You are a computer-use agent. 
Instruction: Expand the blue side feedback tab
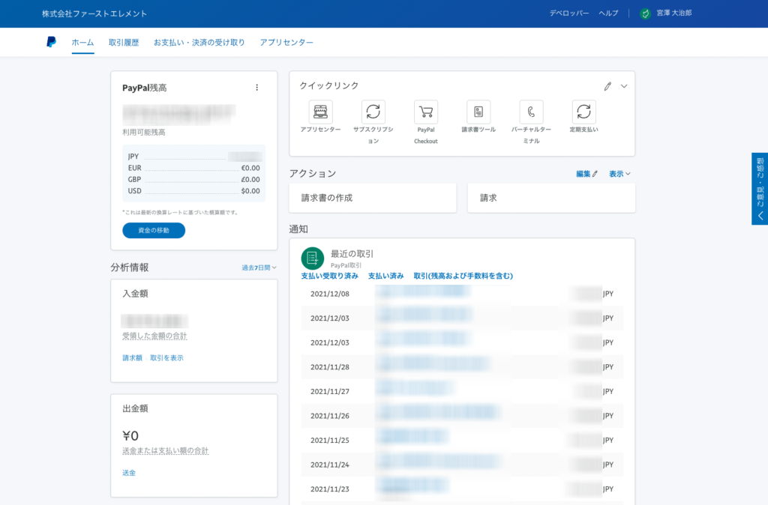click(760, 189)
